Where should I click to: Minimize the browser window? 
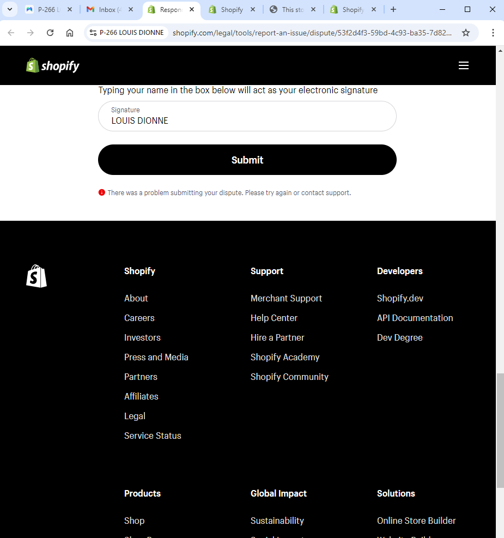pyautogui.click(x=442, y=10)
